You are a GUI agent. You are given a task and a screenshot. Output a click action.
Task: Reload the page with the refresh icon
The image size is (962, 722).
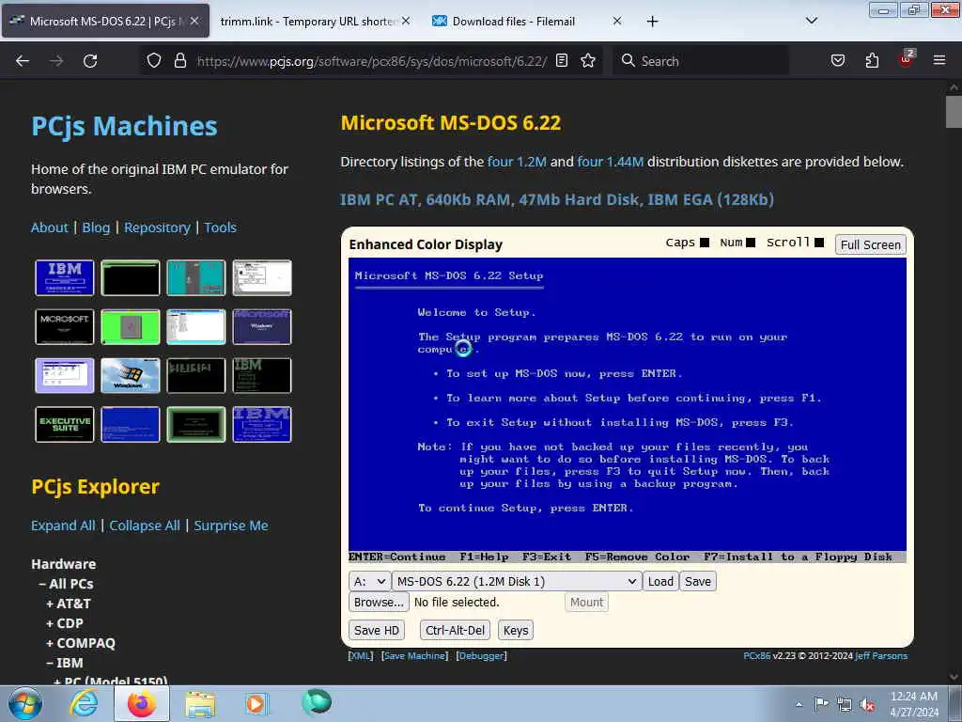90,61
